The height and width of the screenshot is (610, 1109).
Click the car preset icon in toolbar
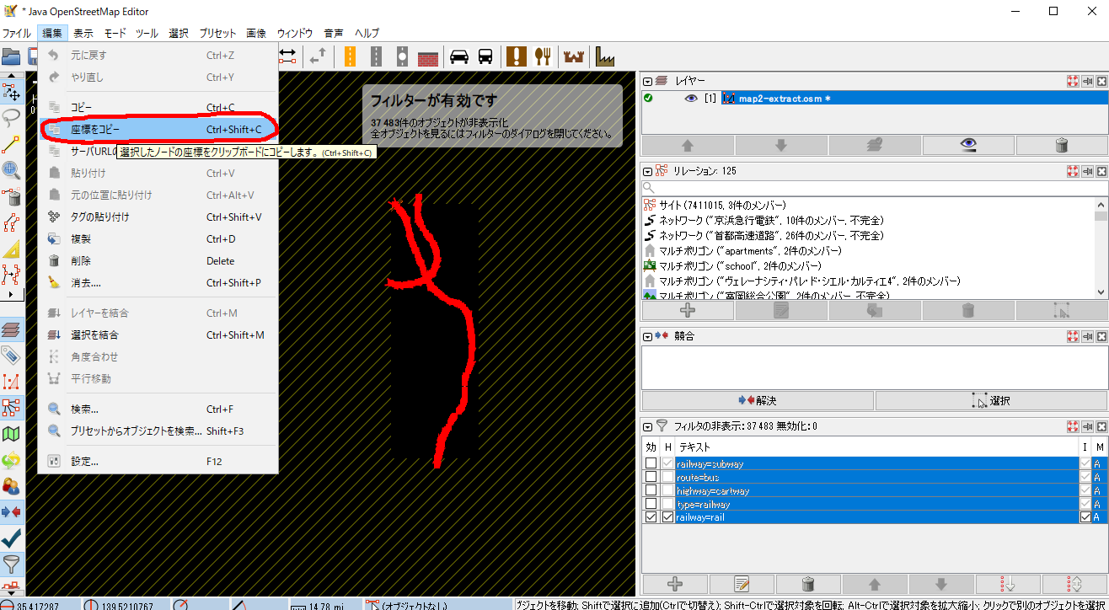coord(458,56)
